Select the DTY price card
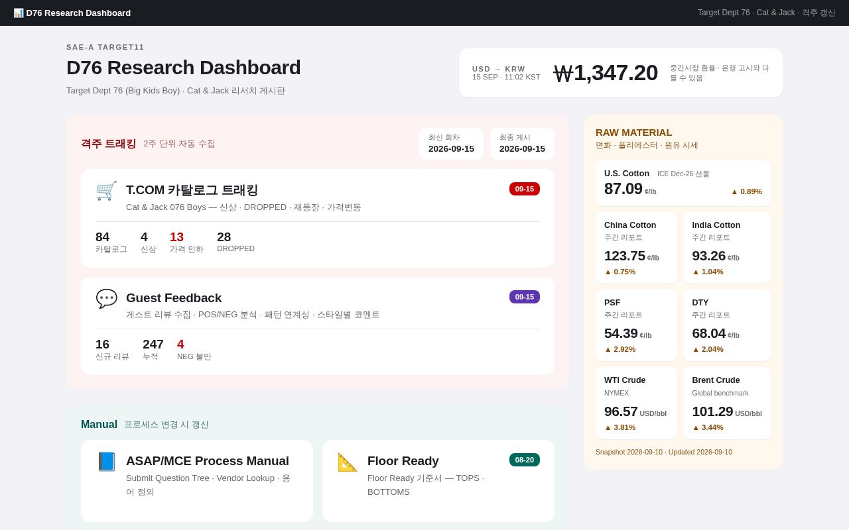The width and height of the screenshot is (849, 530). coord(727,325)
